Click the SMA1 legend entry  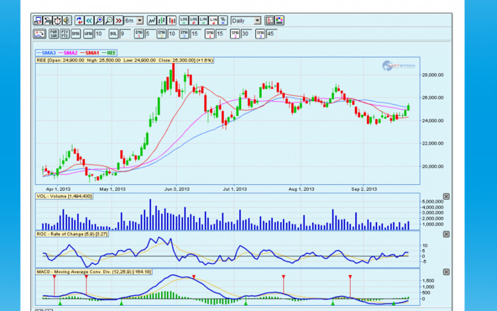point(89,53)
